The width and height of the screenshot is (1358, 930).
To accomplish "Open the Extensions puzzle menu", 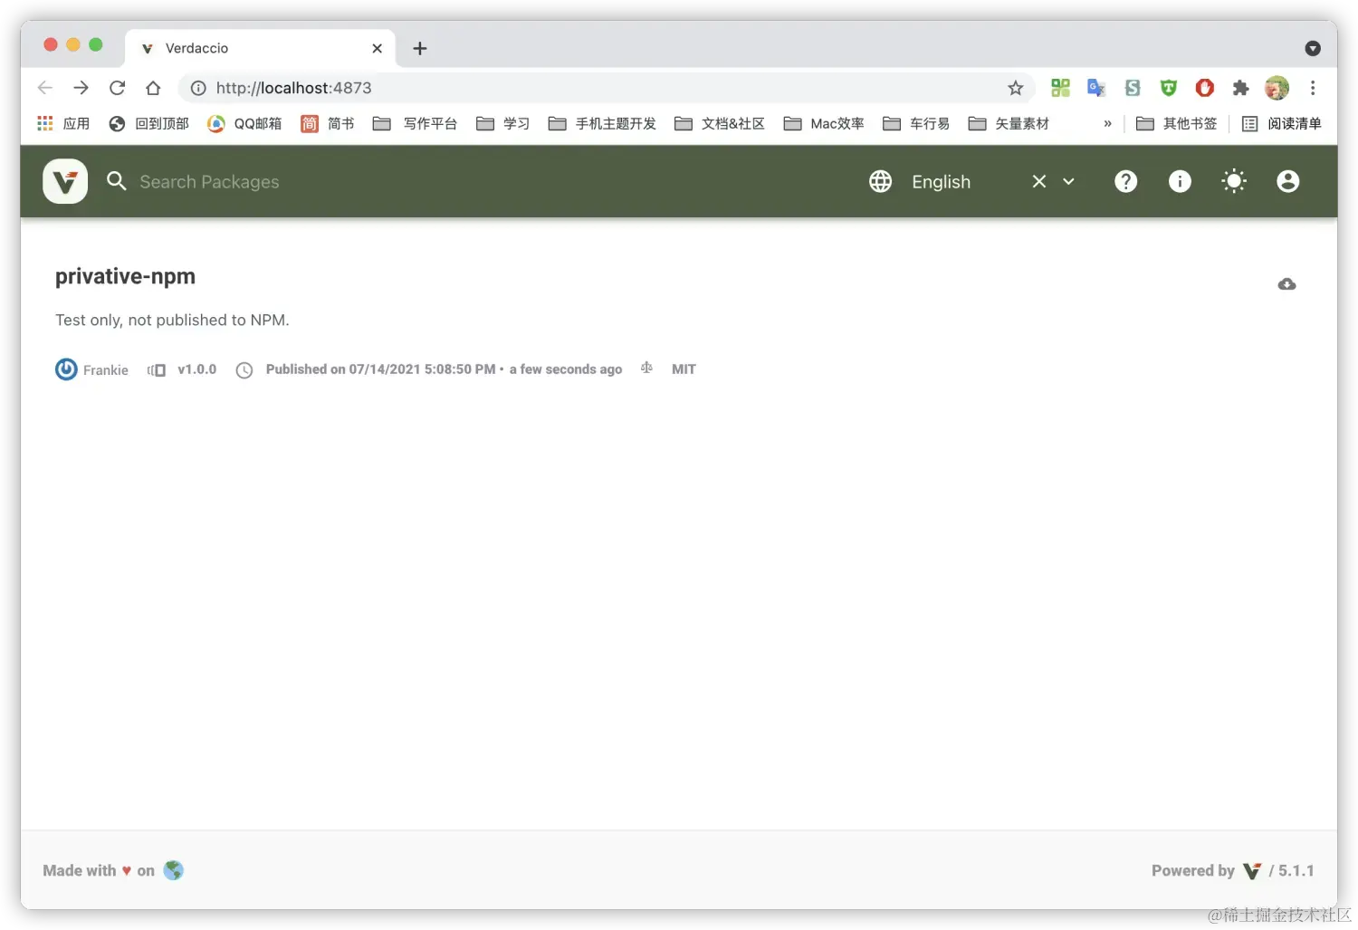I will 1240,88.
